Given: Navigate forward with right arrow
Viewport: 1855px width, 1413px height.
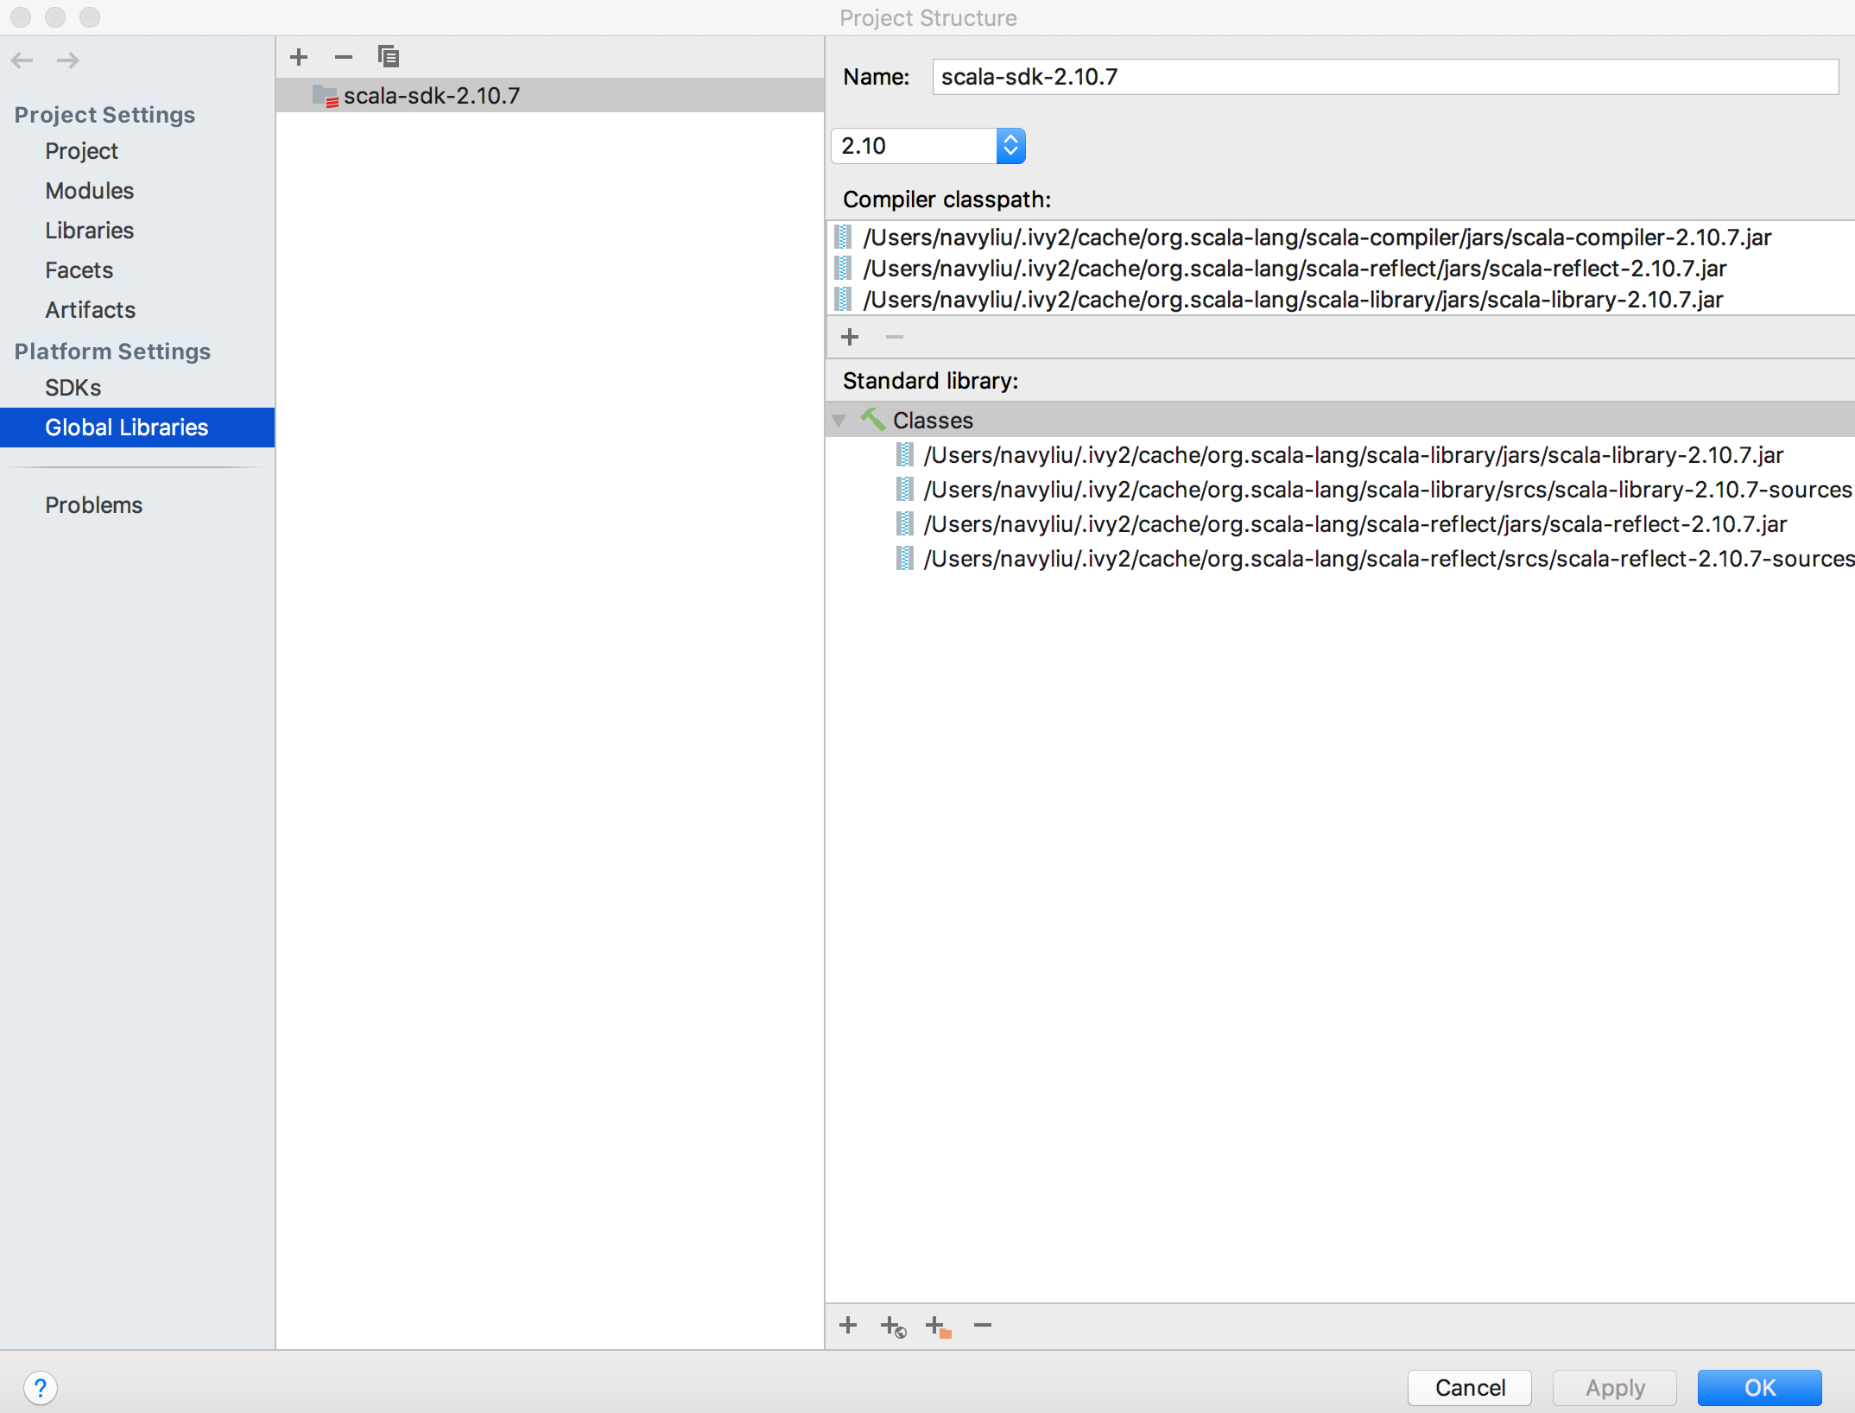Looking at the screenshot, I should coord(68,60).
